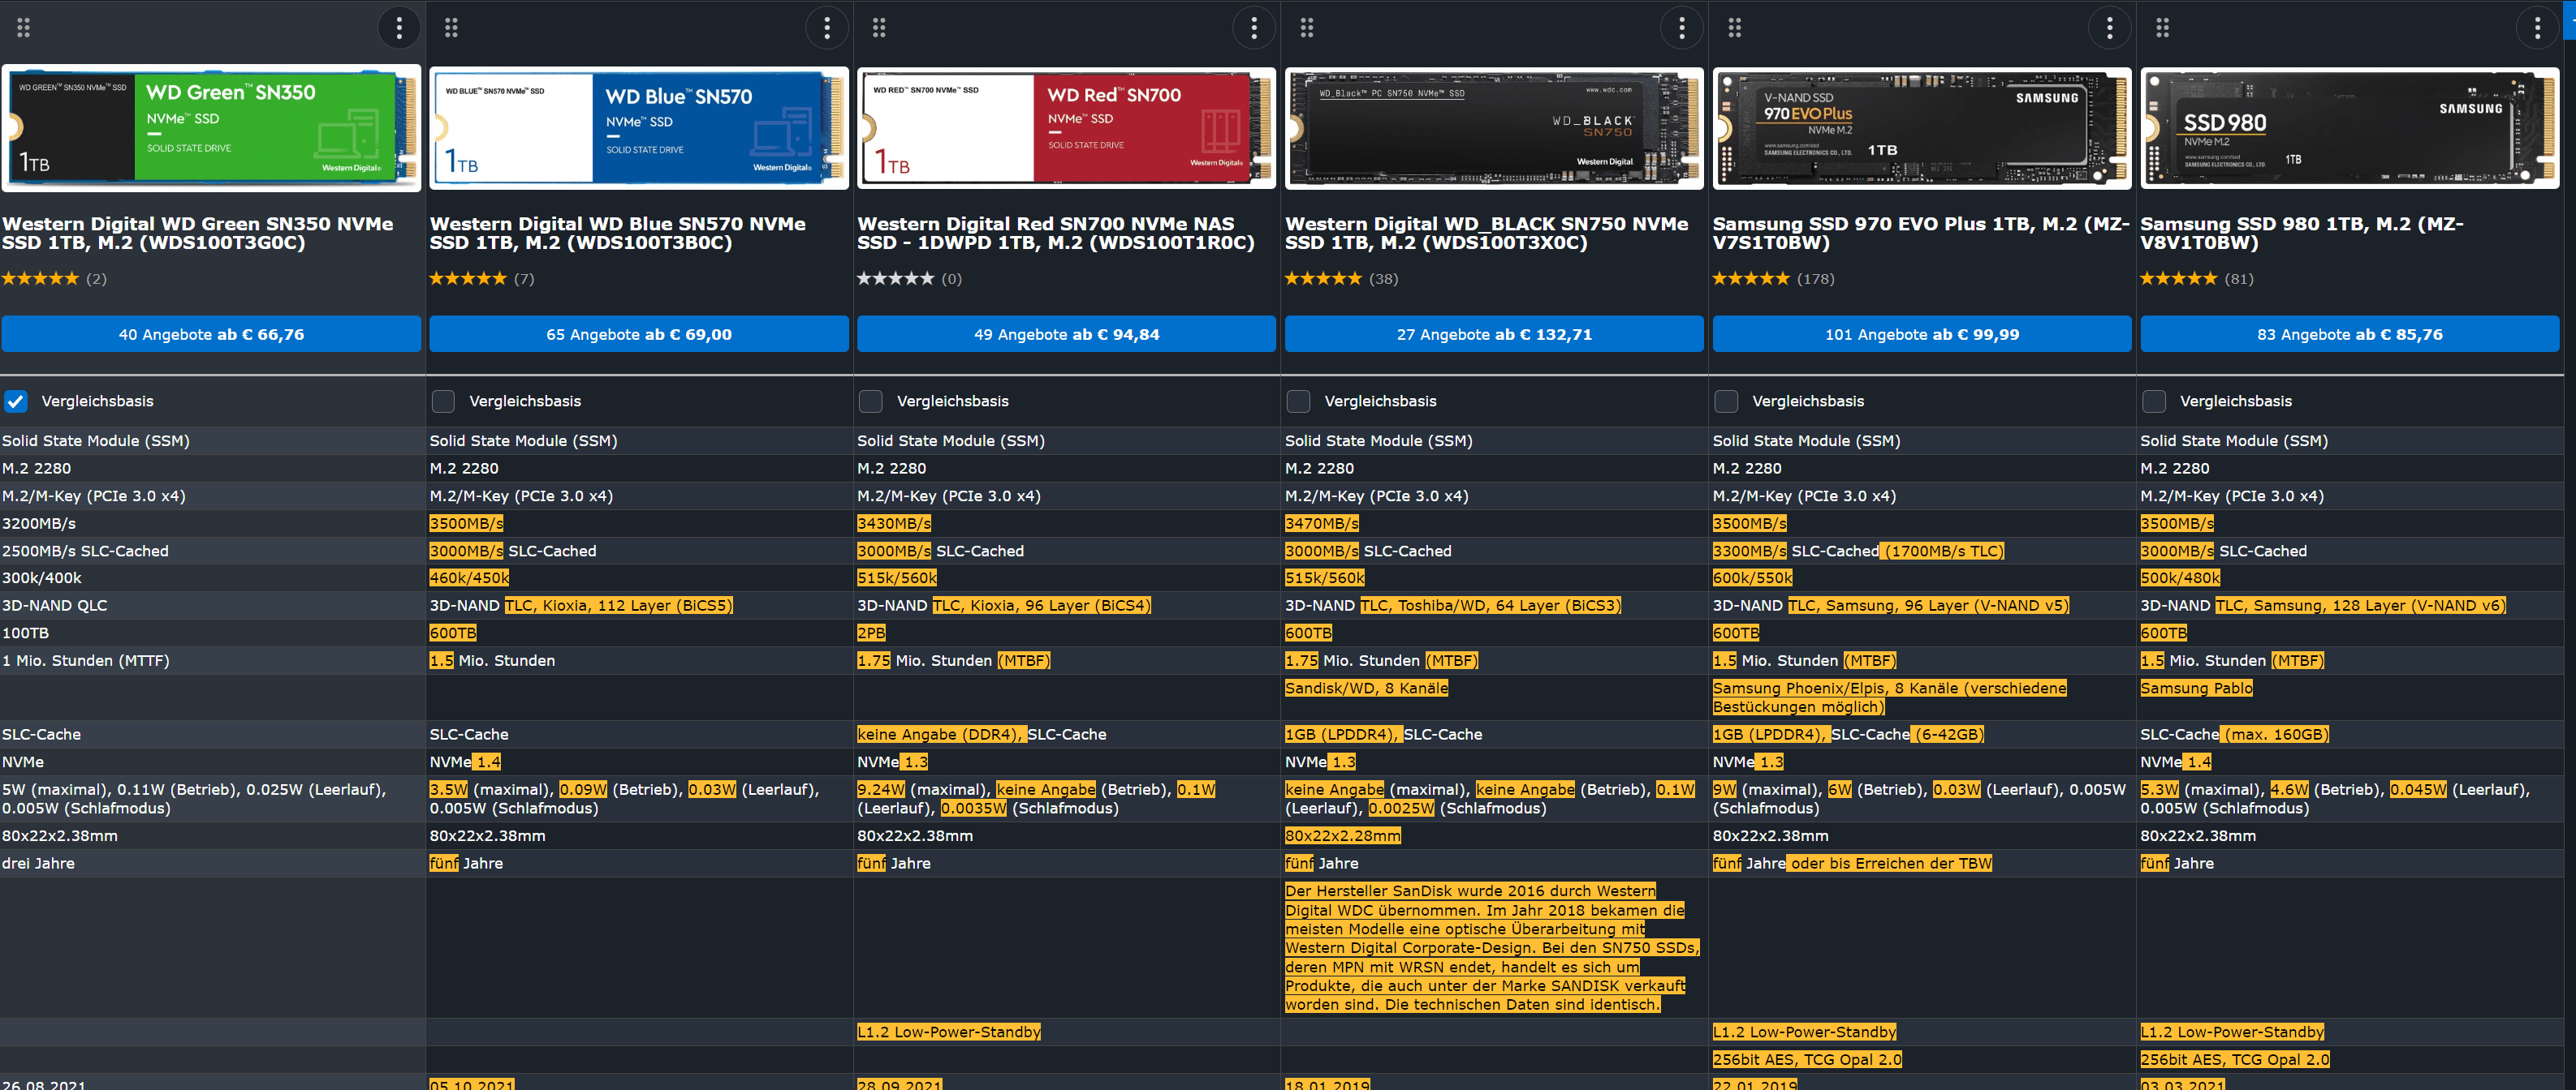Check Vergleichsbasis for WD Red SN700
2576x1090 pixels.
pyautogui.click(x=871, y=401)
